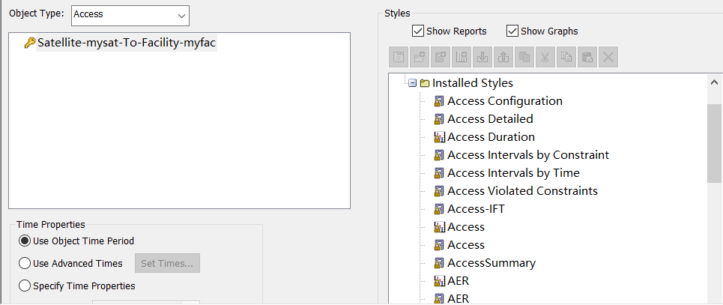This screenshot has width=723, height=305.
Task: Select Access Violated Constraints report style
Action: (522, 190)
